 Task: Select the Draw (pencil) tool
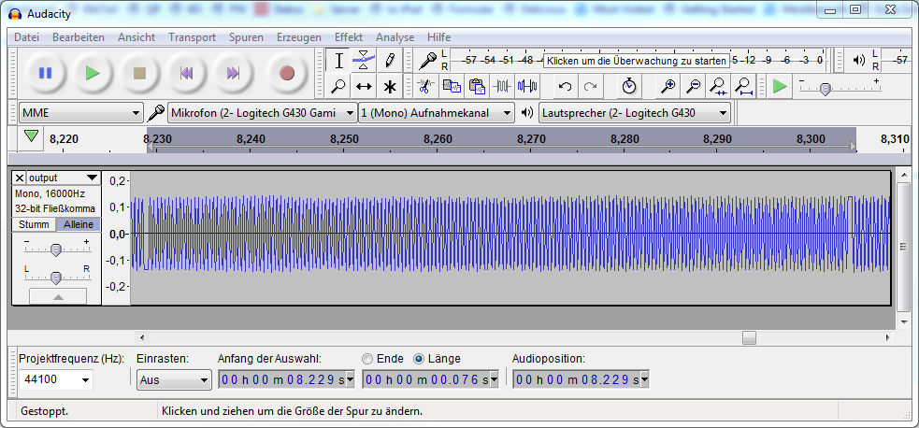pos(390,61)
